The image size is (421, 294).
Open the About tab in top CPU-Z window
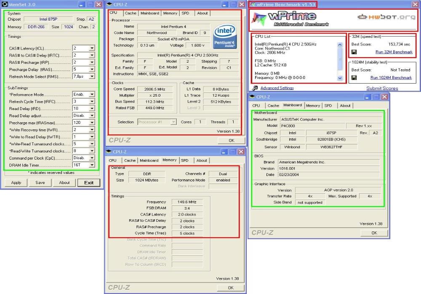pyautogui.click(x=202, y=13)
